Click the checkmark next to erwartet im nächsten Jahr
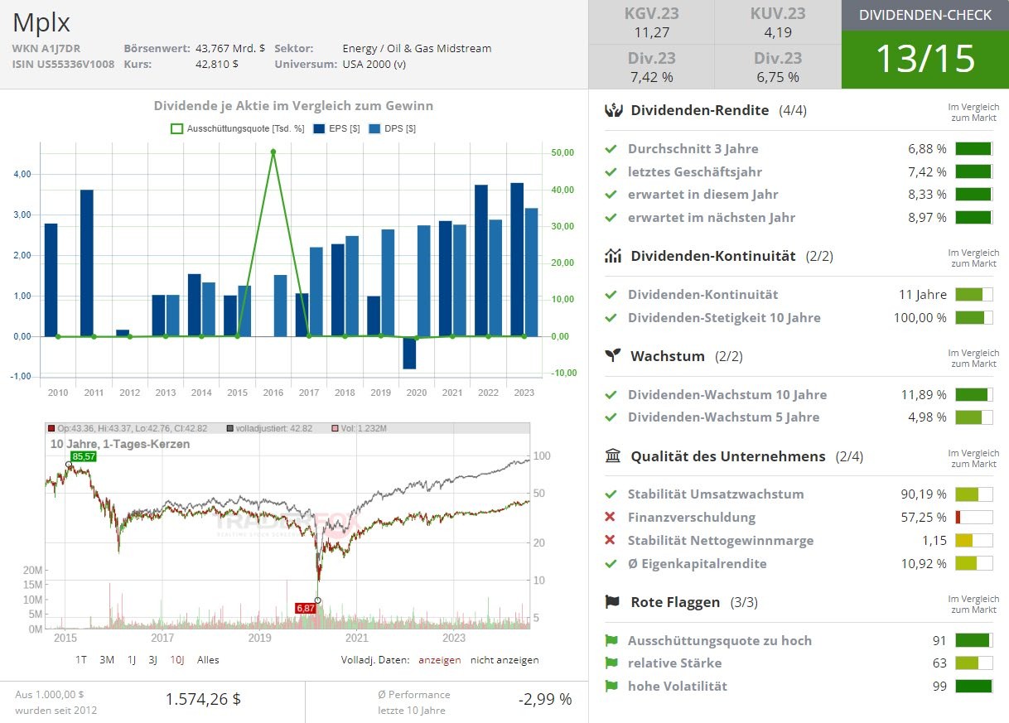Viewport: 1009px width, 723px height. point(611,218)
